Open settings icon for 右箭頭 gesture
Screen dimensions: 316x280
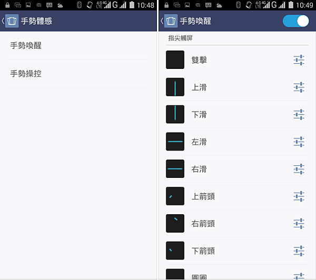(299, 224)
